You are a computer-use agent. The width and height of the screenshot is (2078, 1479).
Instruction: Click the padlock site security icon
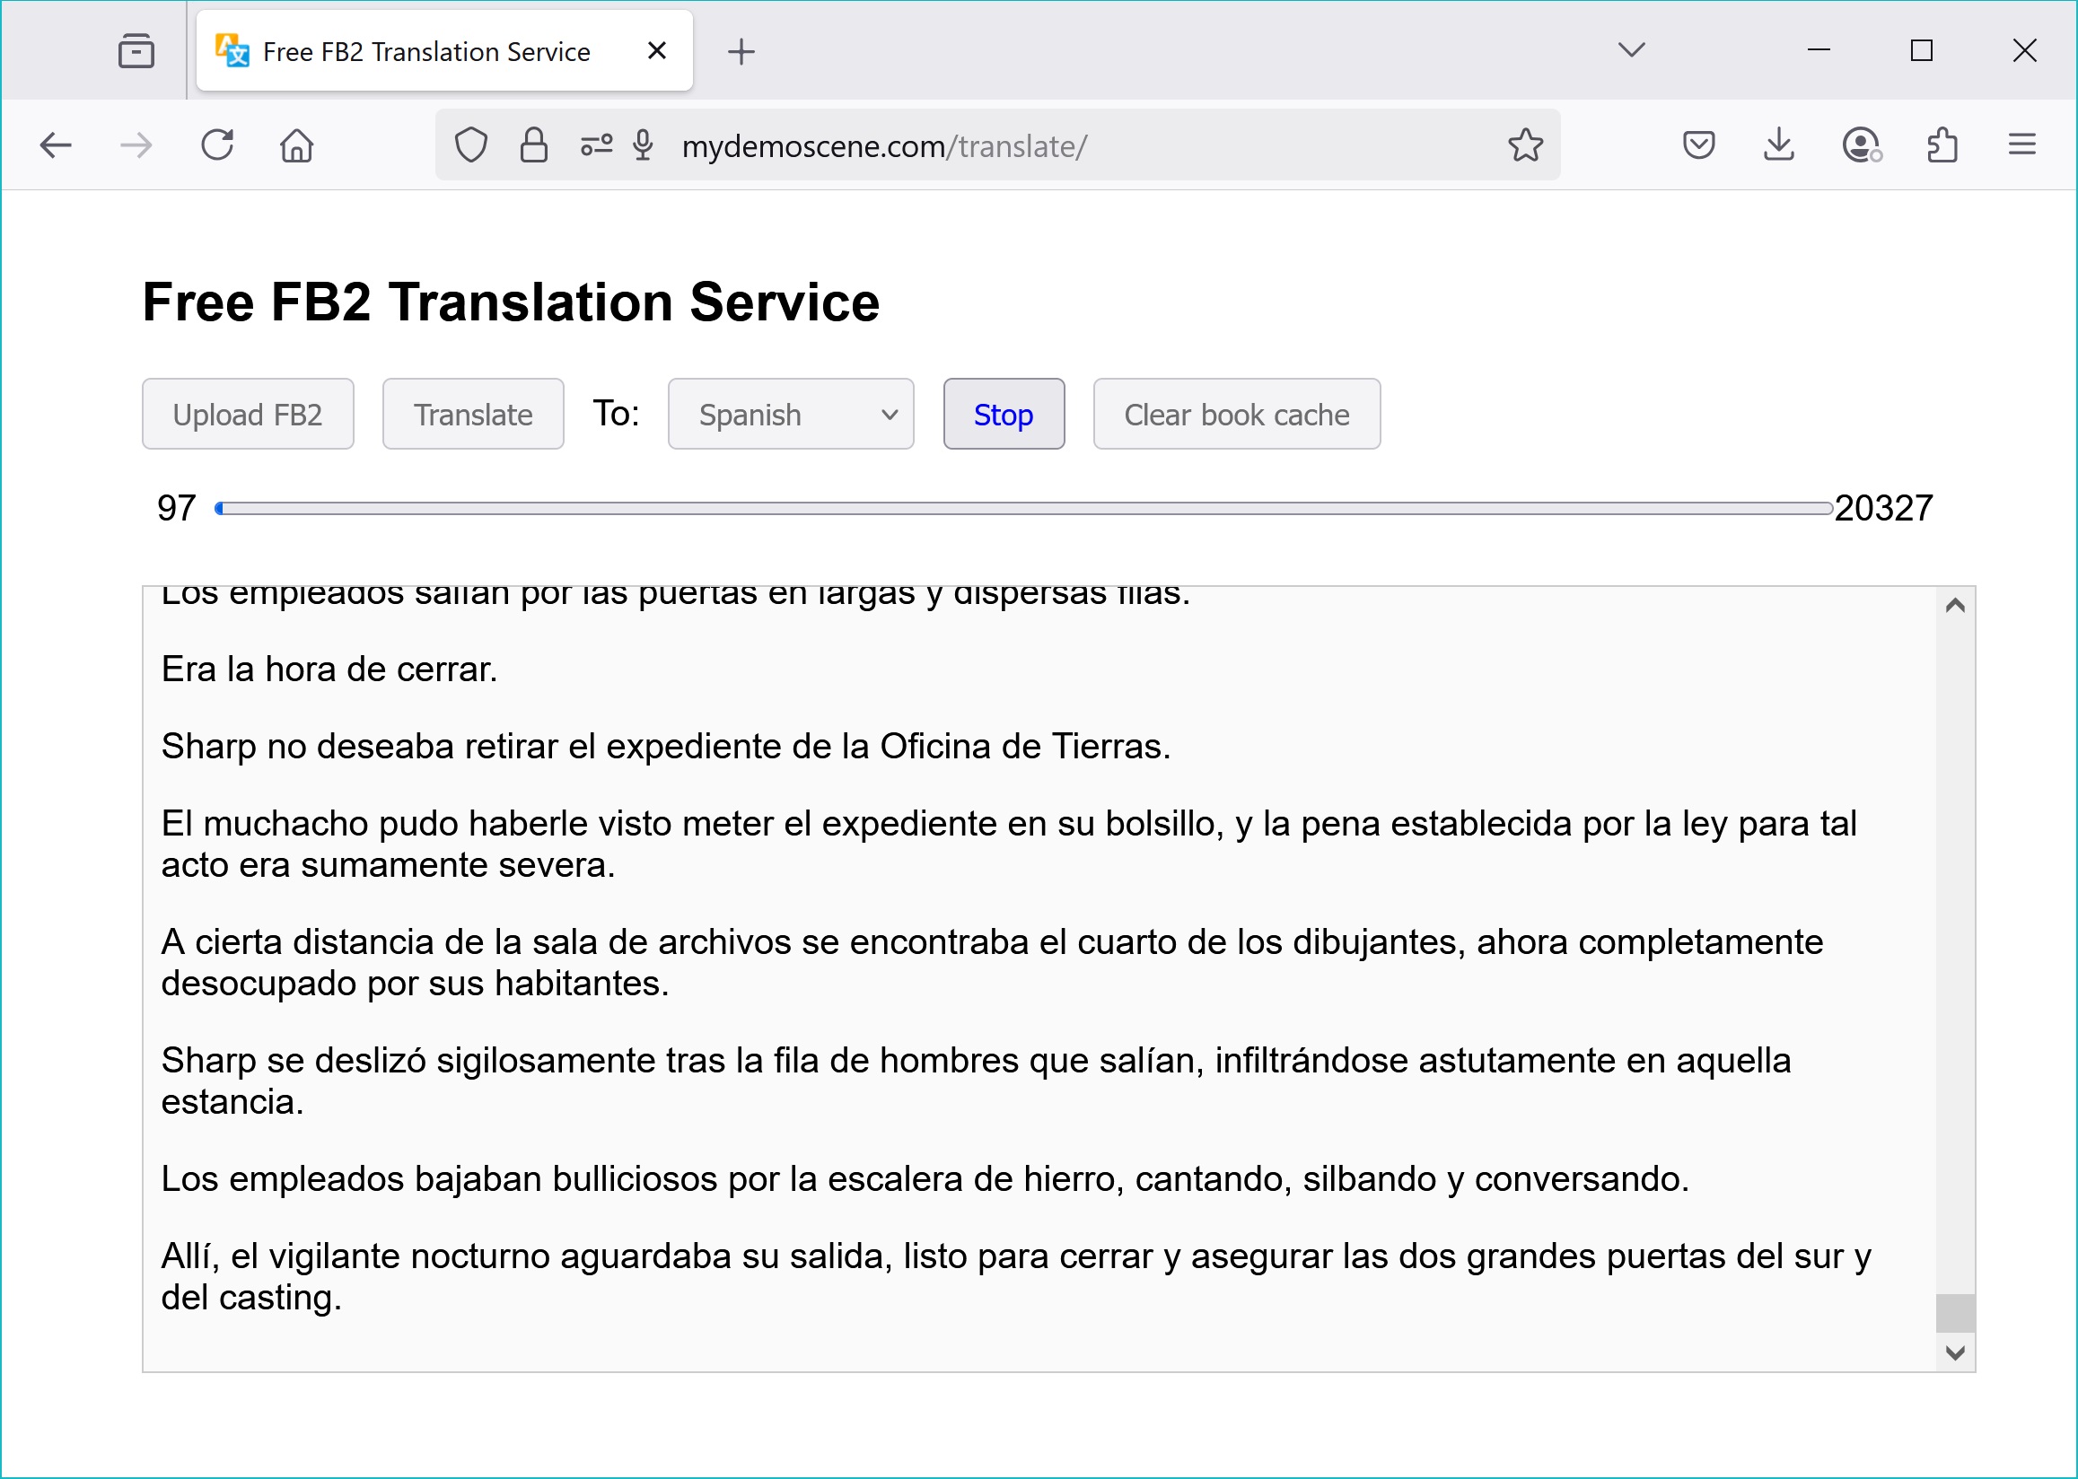tap(533, 144)
